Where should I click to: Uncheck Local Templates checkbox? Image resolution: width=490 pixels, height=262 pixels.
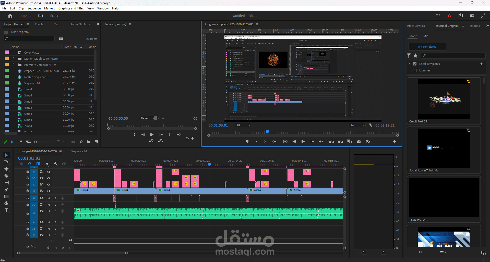click(415, 64)
